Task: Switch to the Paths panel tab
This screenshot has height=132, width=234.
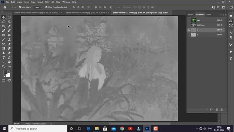Action: 209,15
